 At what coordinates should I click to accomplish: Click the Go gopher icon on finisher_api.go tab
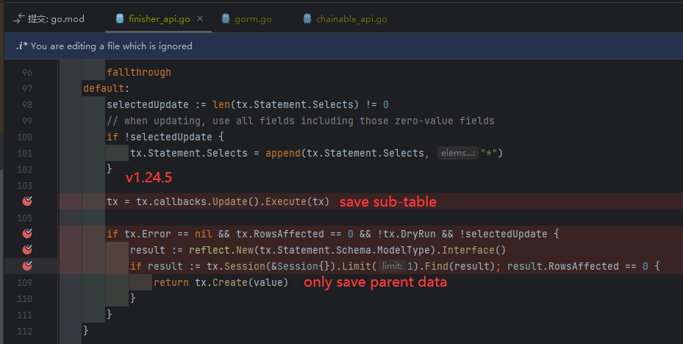(119, 18)
